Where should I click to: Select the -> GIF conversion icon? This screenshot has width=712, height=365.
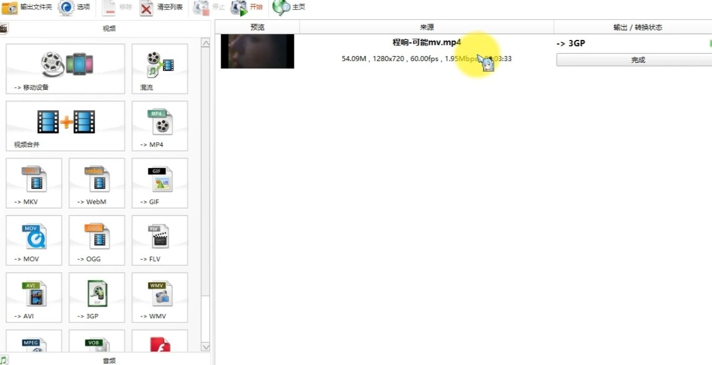pyautogui.click(x=160, y=183)
